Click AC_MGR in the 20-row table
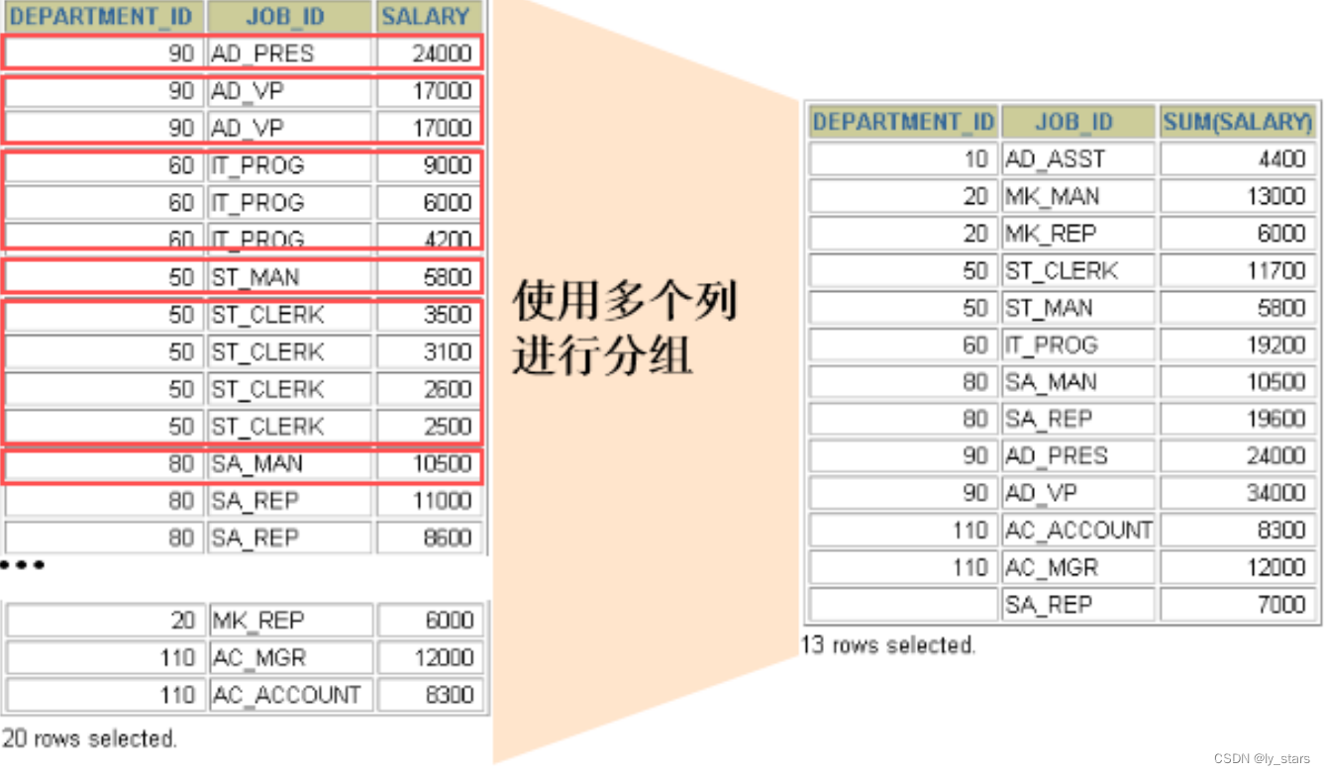Screen dimensions: 1325x775 (x=290, y=657)
